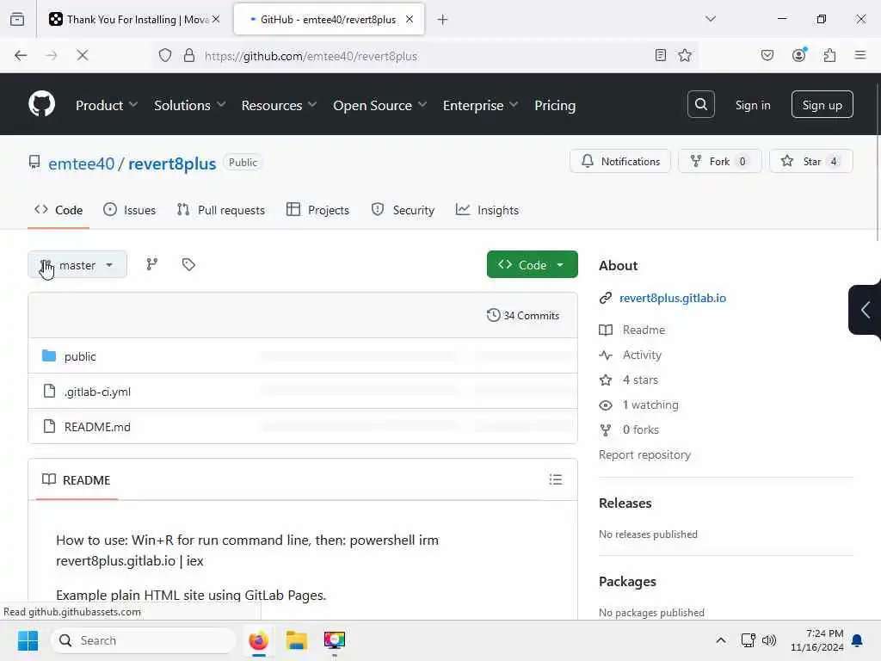
Task: Open the green Code dropdown
Action: [x=532, y=264]
